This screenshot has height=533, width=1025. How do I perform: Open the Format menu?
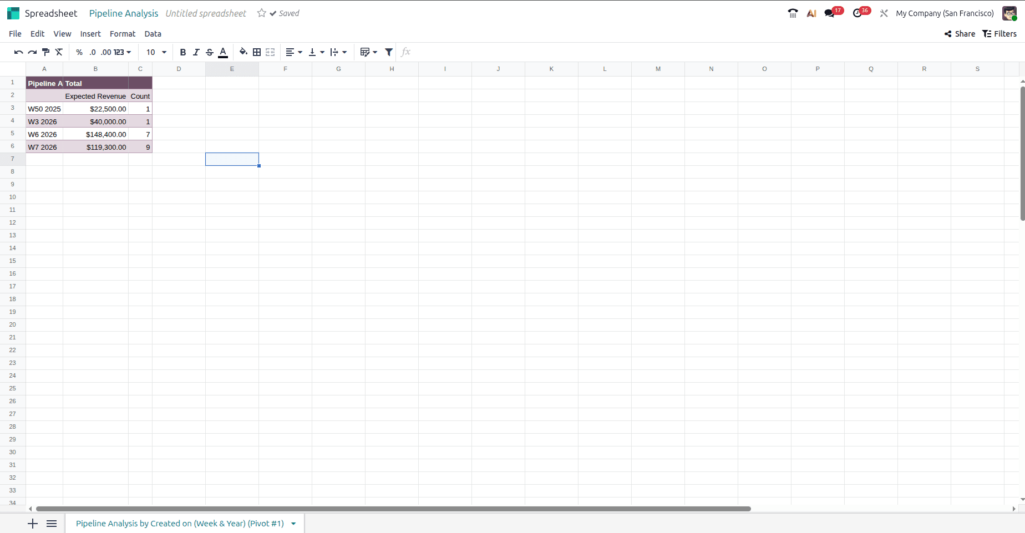tap(123, 34)
